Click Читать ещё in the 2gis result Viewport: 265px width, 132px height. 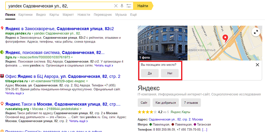[x=104, y=65]
